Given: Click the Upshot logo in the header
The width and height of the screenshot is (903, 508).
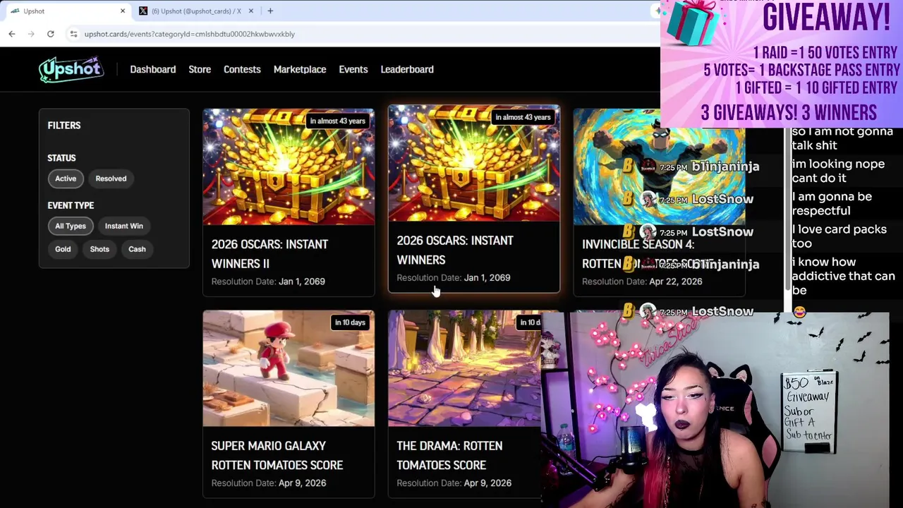Looking at the screenshot, I should tap(71, 69).
